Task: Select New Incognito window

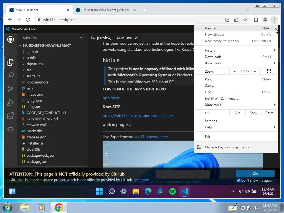Action: 236,41
